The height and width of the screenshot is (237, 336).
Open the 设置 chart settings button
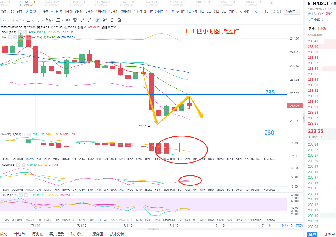pyautogui.click(x=17, y=12)
